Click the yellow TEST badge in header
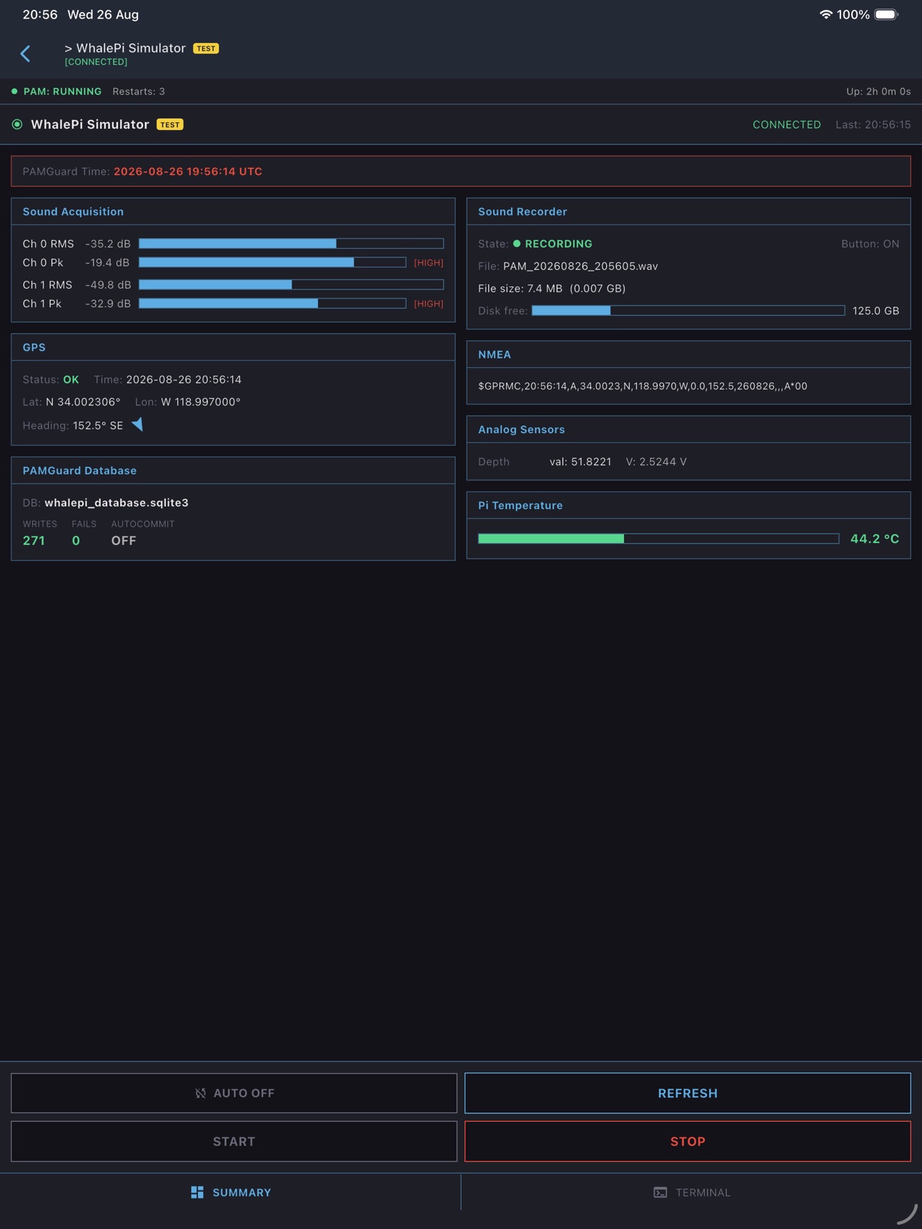The image size is (922, 1229). pyautogui.click(x=206, y=49)
